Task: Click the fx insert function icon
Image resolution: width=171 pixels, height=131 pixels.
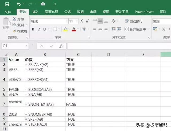Action: pyautogui.click(x=61, y=46)
